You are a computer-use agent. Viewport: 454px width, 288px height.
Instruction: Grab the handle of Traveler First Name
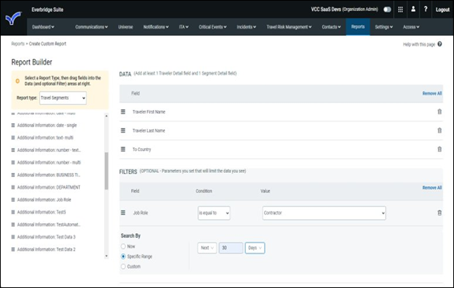point(123,111)
